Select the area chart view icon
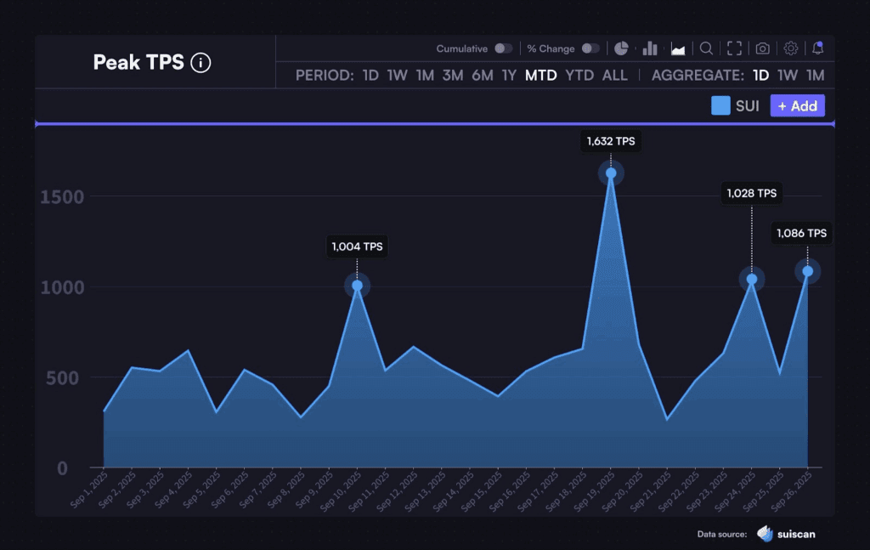This screenshot has height=550, width=870. coord(678,48)
